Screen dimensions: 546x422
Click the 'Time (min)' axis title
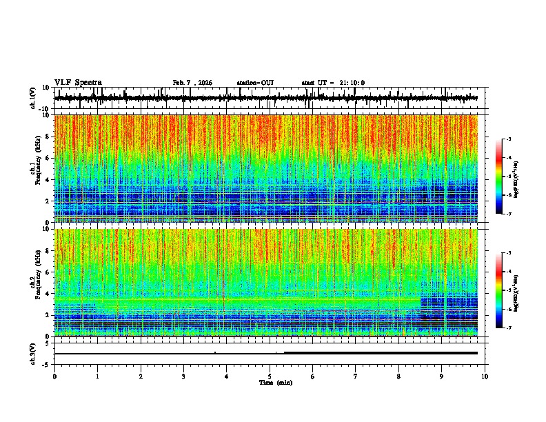(276, 383)
